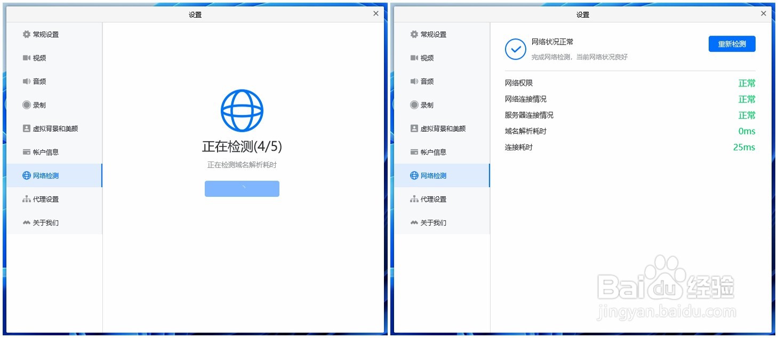Click the 连接耗时 25ms result value

pos(744,147)
